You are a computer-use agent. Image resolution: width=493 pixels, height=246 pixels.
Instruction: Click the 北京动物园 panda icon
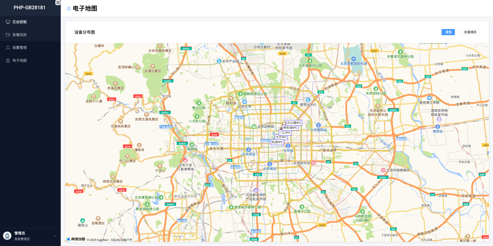[254, 126]
